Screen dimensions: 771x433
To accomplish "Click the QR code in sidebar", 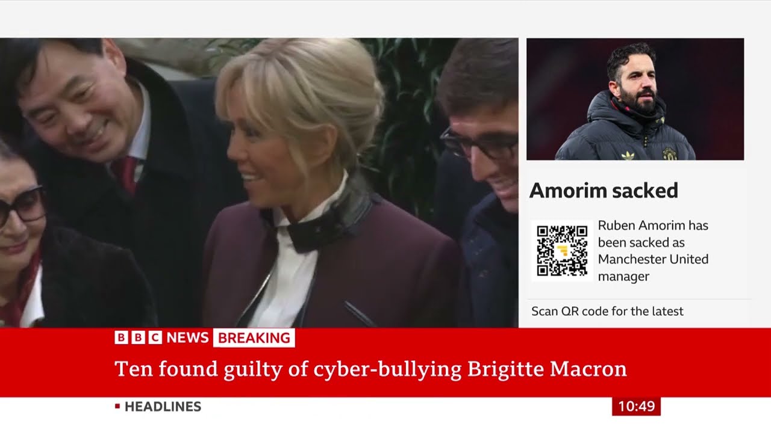I will pyautogui.click(x=562, y=251).
